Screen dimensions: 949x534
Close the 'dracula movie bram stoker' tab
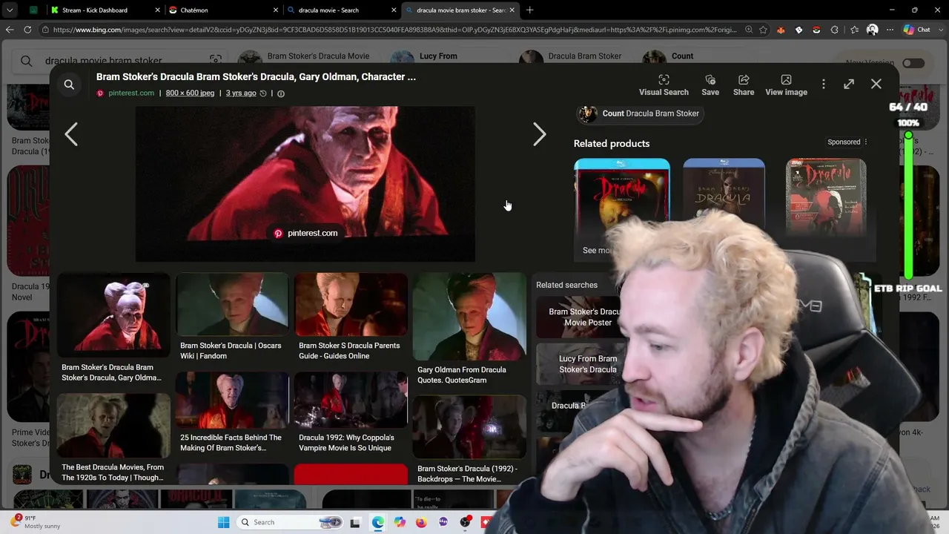(x=512, y=10)
